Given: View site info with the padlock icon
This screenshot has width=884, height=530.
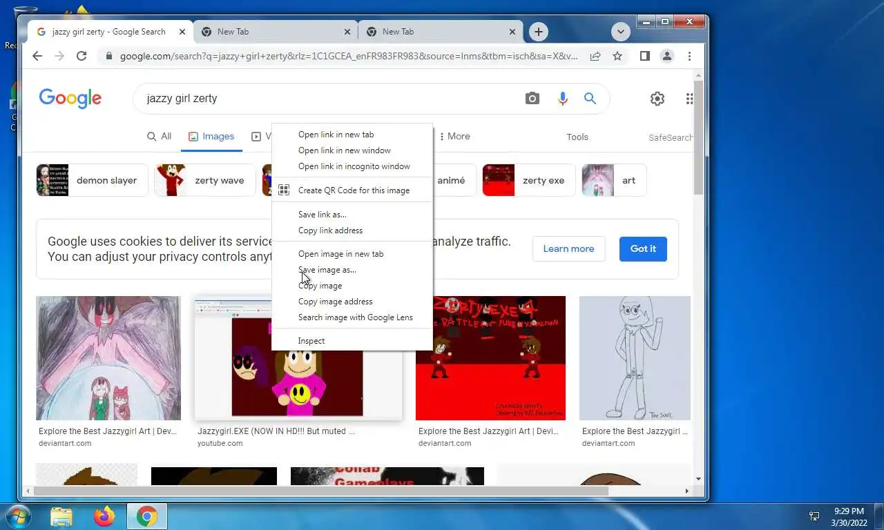Looking at the screenshot, I should 108,56.
